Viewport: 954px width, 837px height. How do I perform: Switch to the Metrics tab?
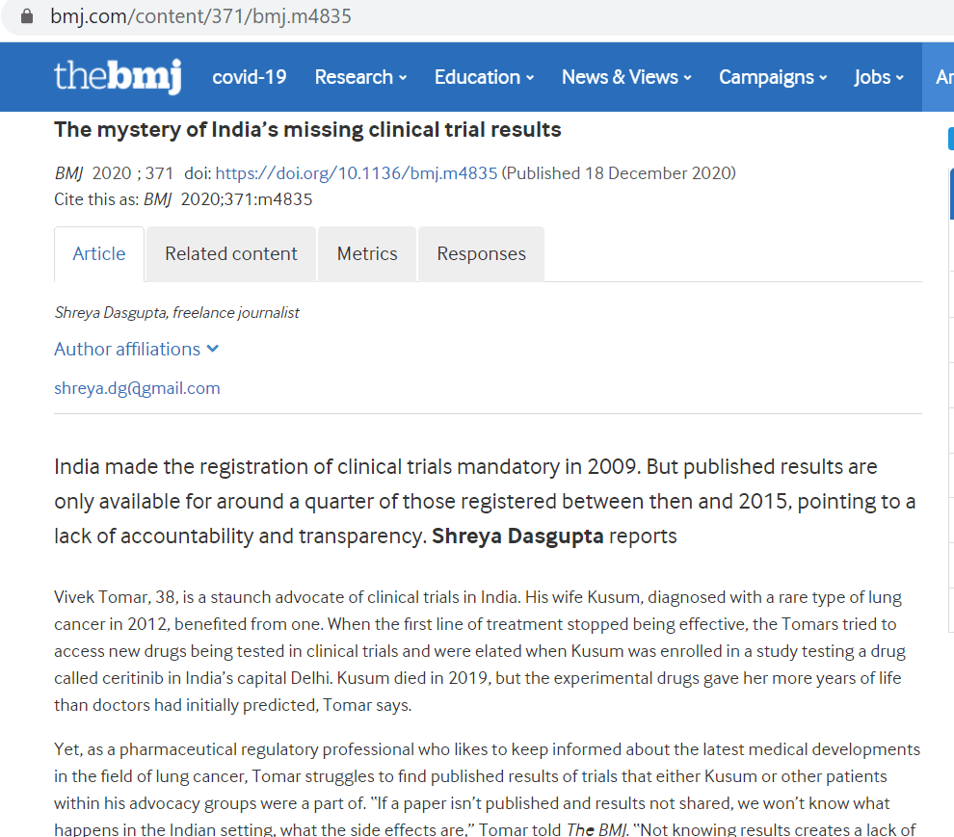tap(367, 254)
